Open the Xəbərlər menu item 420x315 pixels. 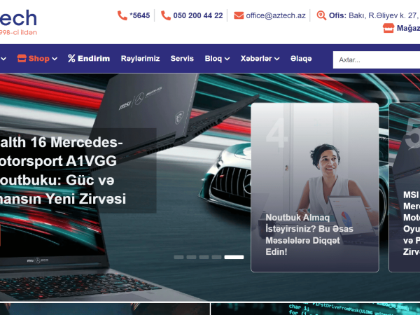(x=256, y=58)
